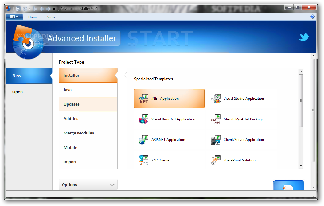The width and height of the screenshot is (324, 206).
Task: Choose the Visual Basic 6.0 Application label
Action: point(173,119)
